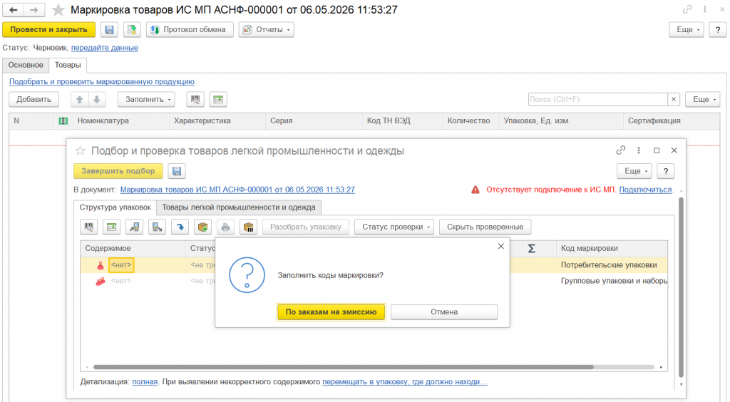Expand the Заполнить dropdown
The width and height of the screenshot is (730, 402).
coord(147,100)
